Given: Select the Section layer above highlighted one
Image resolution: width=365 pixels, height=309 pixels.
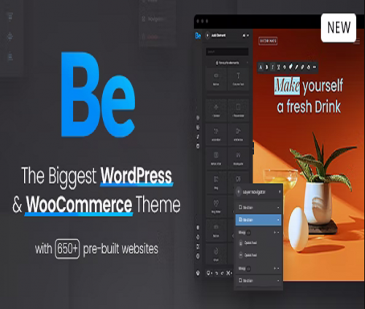Looking at the screenshot, I should 258,208.
